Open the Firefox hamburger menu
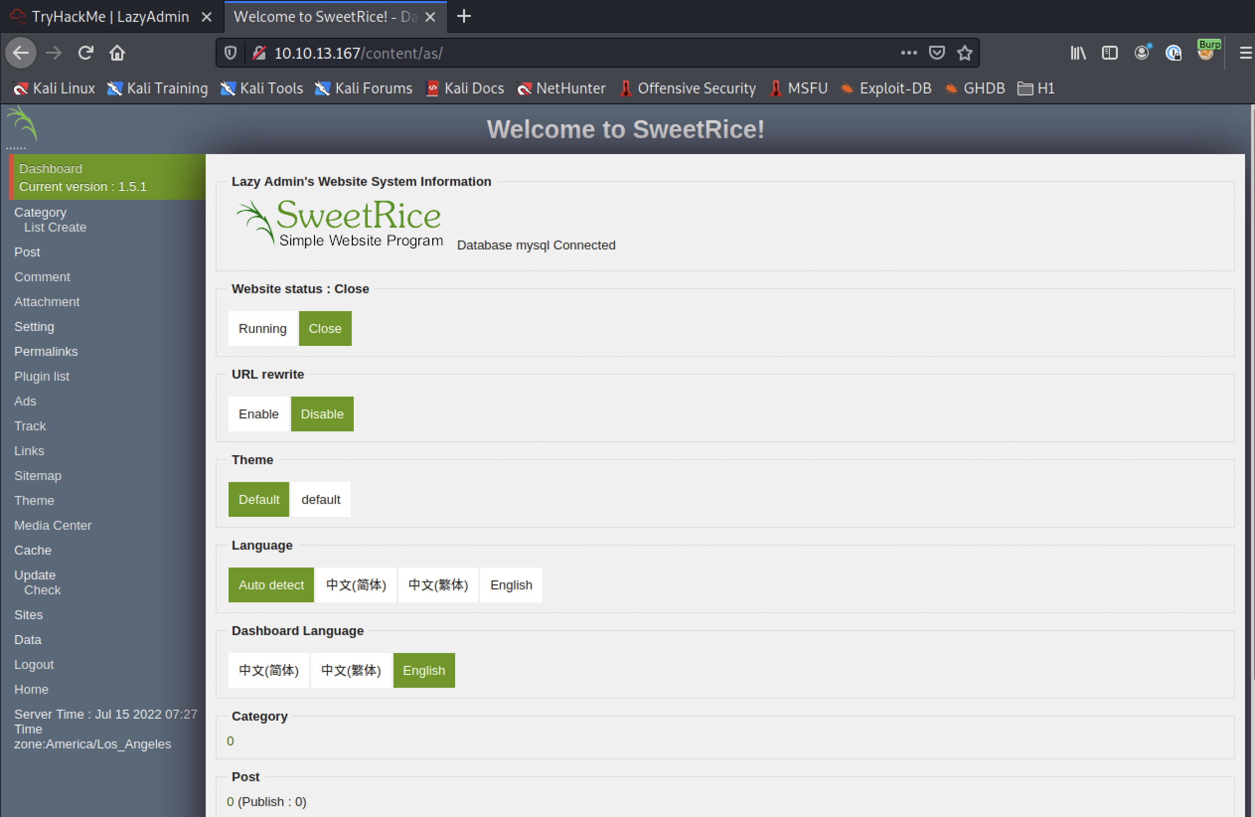 coord(1245,53)
